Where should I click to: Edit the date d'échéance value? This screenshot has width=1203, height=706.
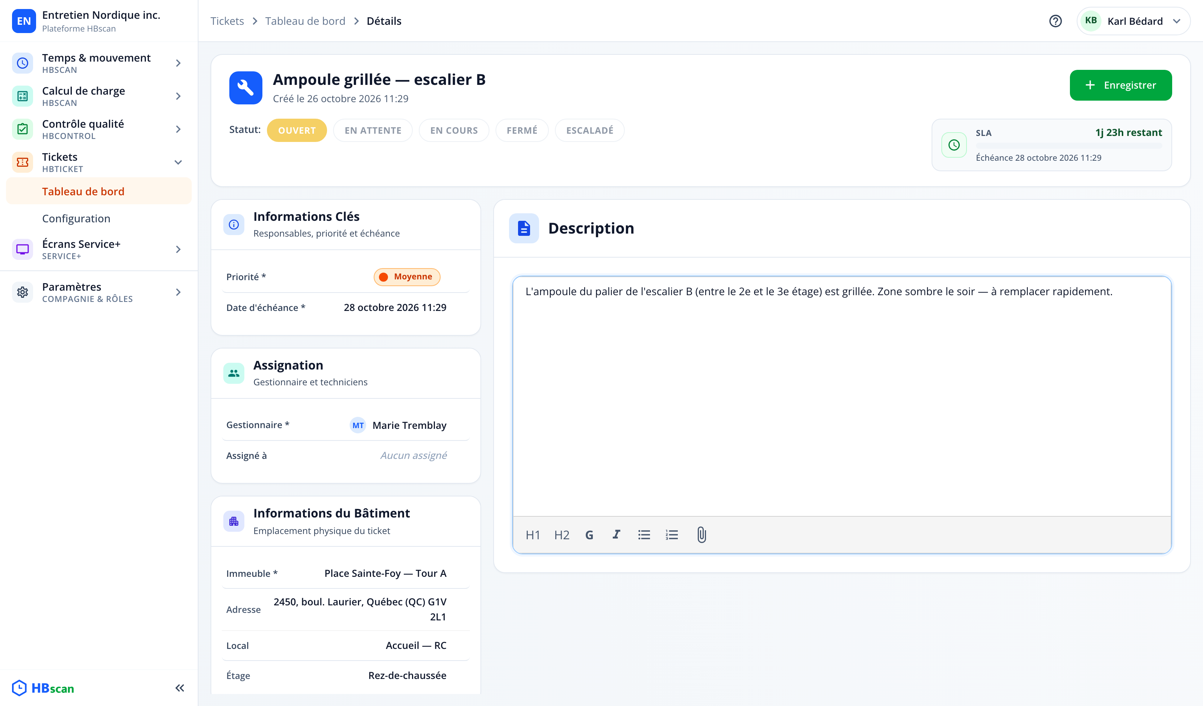[395, 308]
